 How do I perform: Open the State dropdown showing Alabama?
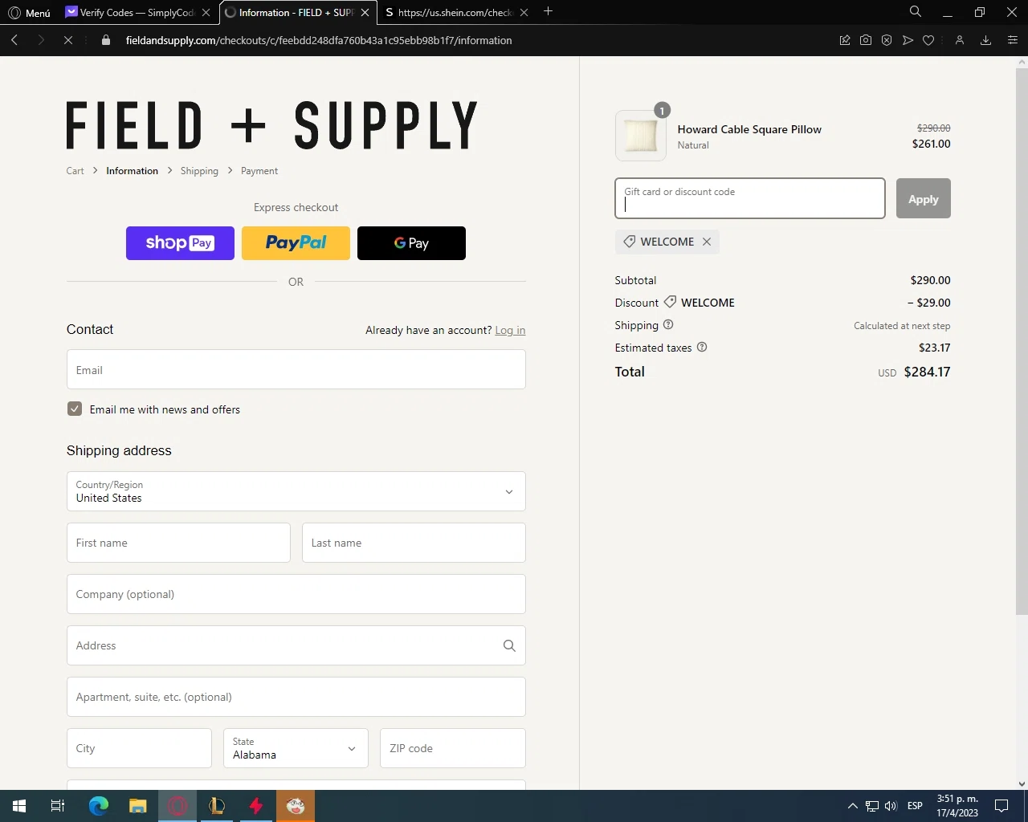296,748
